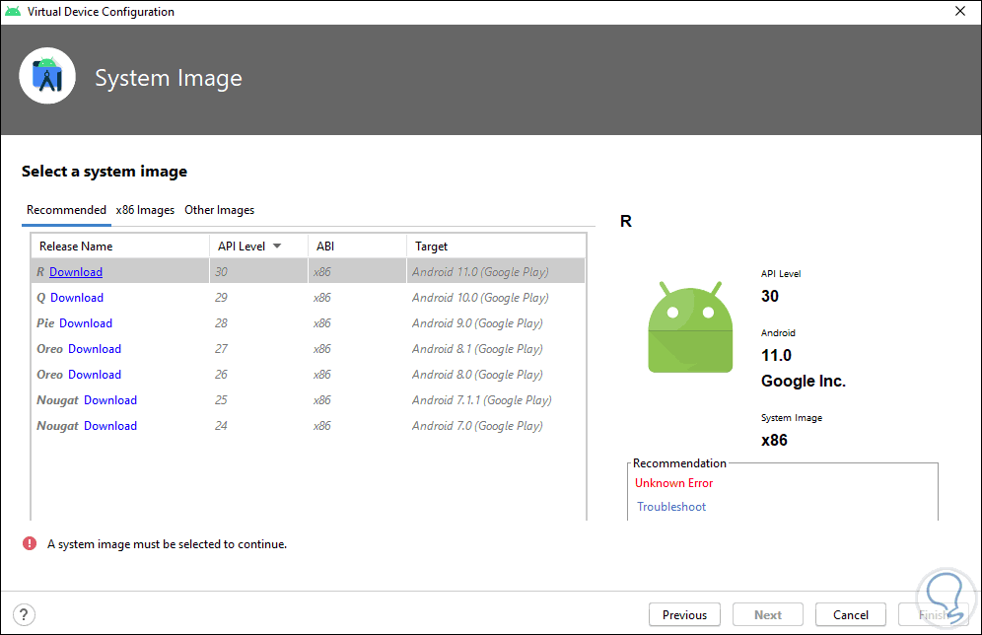Click the Android icon in title bar
This screenshot has width=982, height=635.
click(x=14, y=12)
